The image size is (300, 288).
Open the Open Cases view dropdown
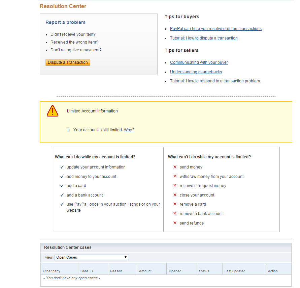click(92, 257)
